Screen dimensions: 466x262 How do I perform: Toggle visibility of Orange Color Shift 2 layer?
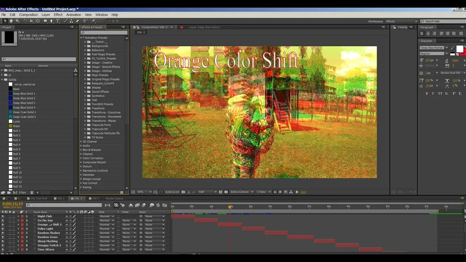(3, 225)
